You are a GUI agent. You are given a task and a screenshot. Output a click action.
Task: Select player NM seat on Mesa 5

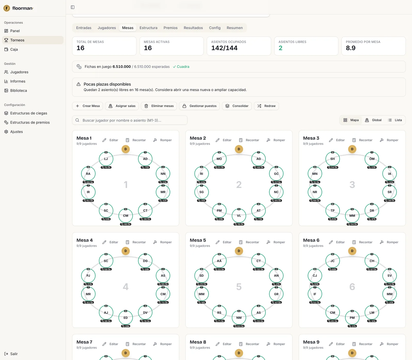(239, 318)
